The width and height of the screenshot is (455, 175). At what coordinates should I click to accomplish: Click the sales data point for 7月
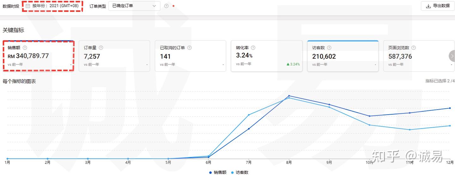tap(249, 129)
